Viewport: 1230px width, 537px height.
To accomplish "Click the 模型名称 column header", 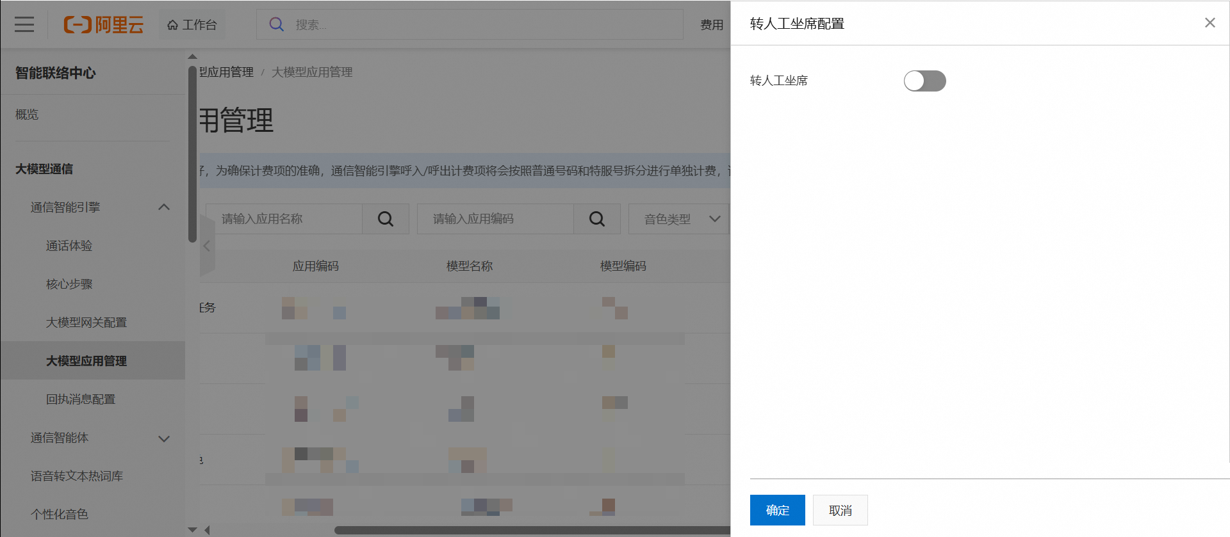I will (470, 266).
